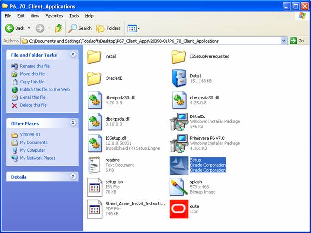The image size is (311, 233).
Task: Toggle the Folders pane button
Action: coord(108,28)
